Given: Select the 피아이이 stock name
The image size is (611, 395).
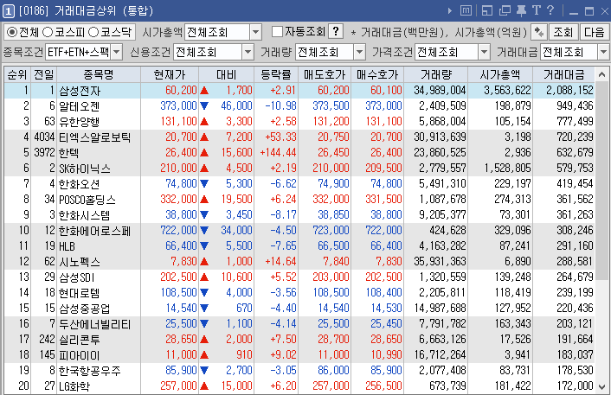Looking at the screenshot, I should (x=80, y=355).
